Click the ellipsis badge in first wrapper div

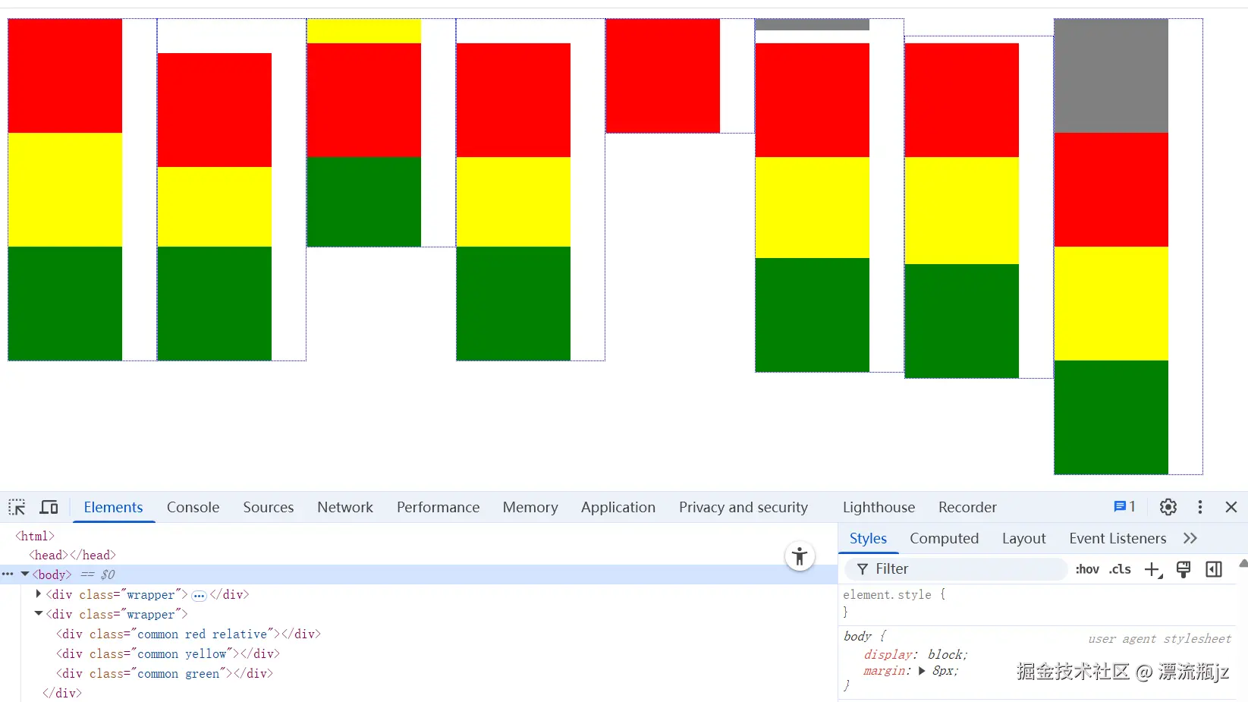pyautogui.click(x=199, y=595)
